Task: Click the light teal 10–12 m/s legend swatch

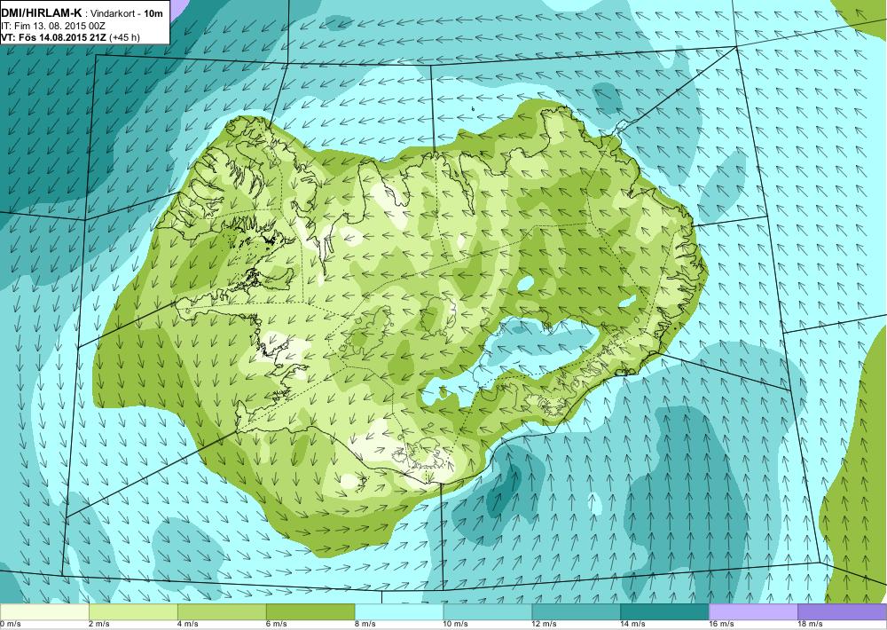Action: pyautogui.click(x=488, y=612)
